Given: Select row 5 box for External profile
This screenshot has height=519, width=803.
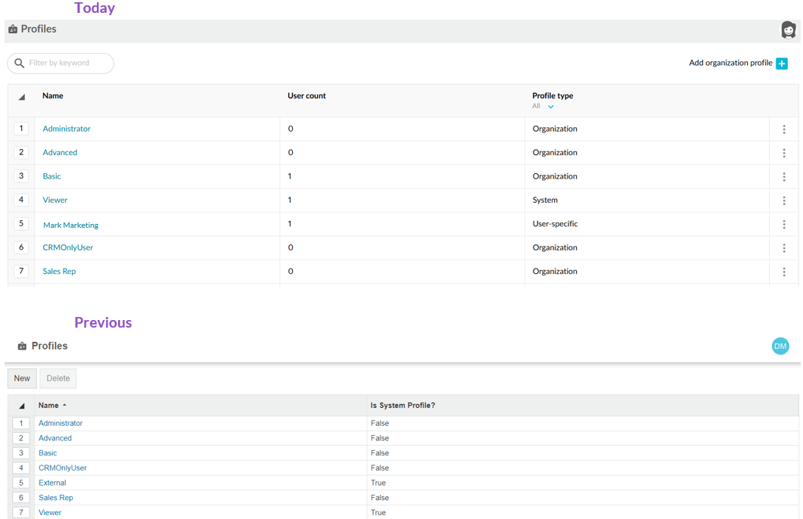Looking at the screenshot, I should pos(21,483).
